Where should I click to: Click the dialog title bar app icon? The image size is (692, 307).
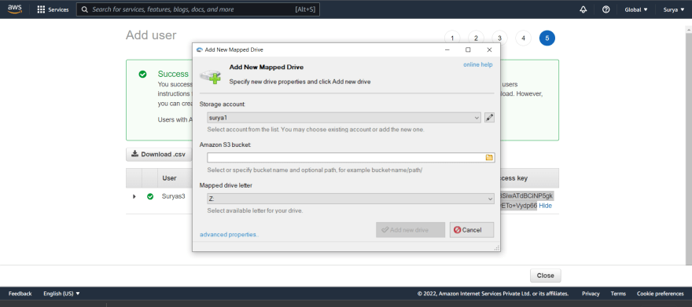pos(200,49)
